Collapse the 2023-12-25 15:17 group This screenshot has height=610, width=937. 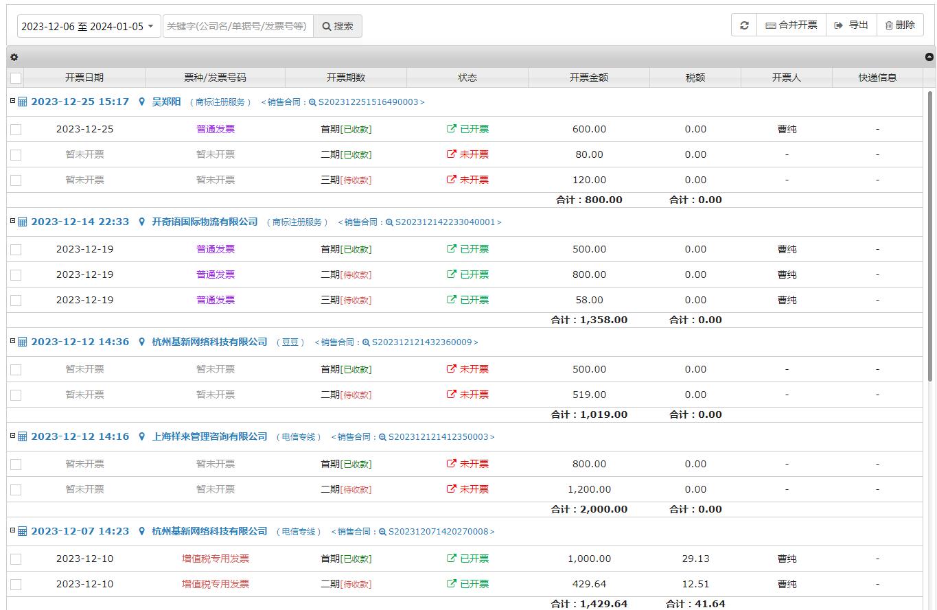click(x=12, y=101)
